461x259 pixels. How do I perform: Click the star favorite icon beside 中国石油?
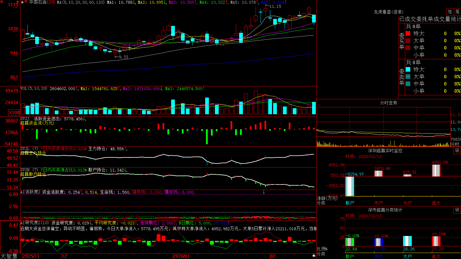click(22, 2)
